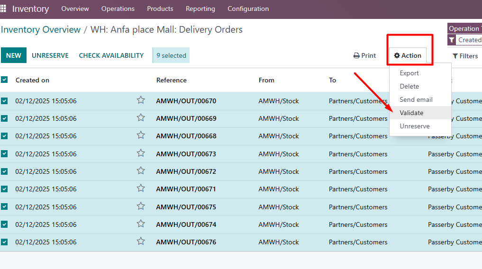This screenshot has width=482, height=269.
Task: Click the Operation Type search facet label
Action: pos(464,28)
